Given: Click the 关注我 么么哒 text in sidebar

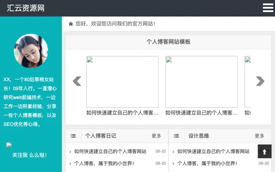Looking at the screenshot, I should click(x=29, y=155).
